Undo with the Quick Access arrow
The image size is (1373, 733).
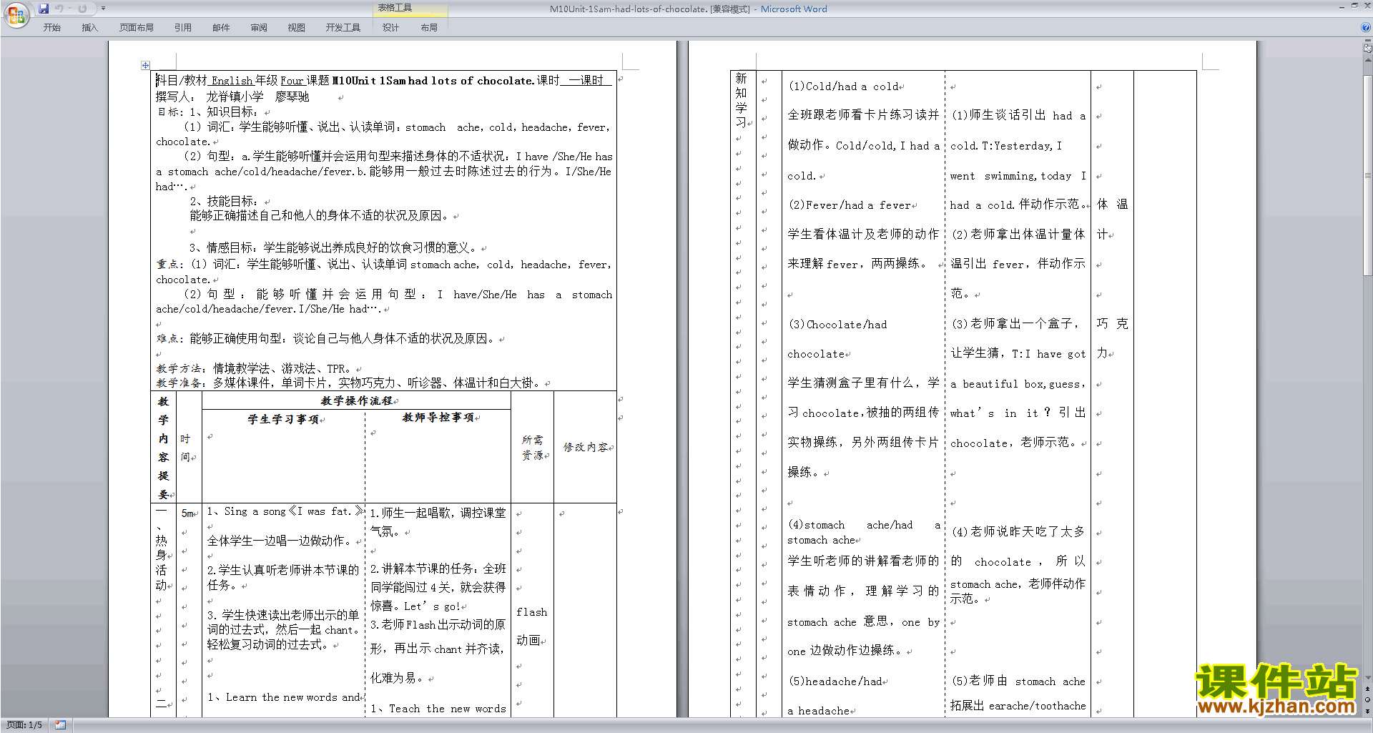click(x=59, y=9)
